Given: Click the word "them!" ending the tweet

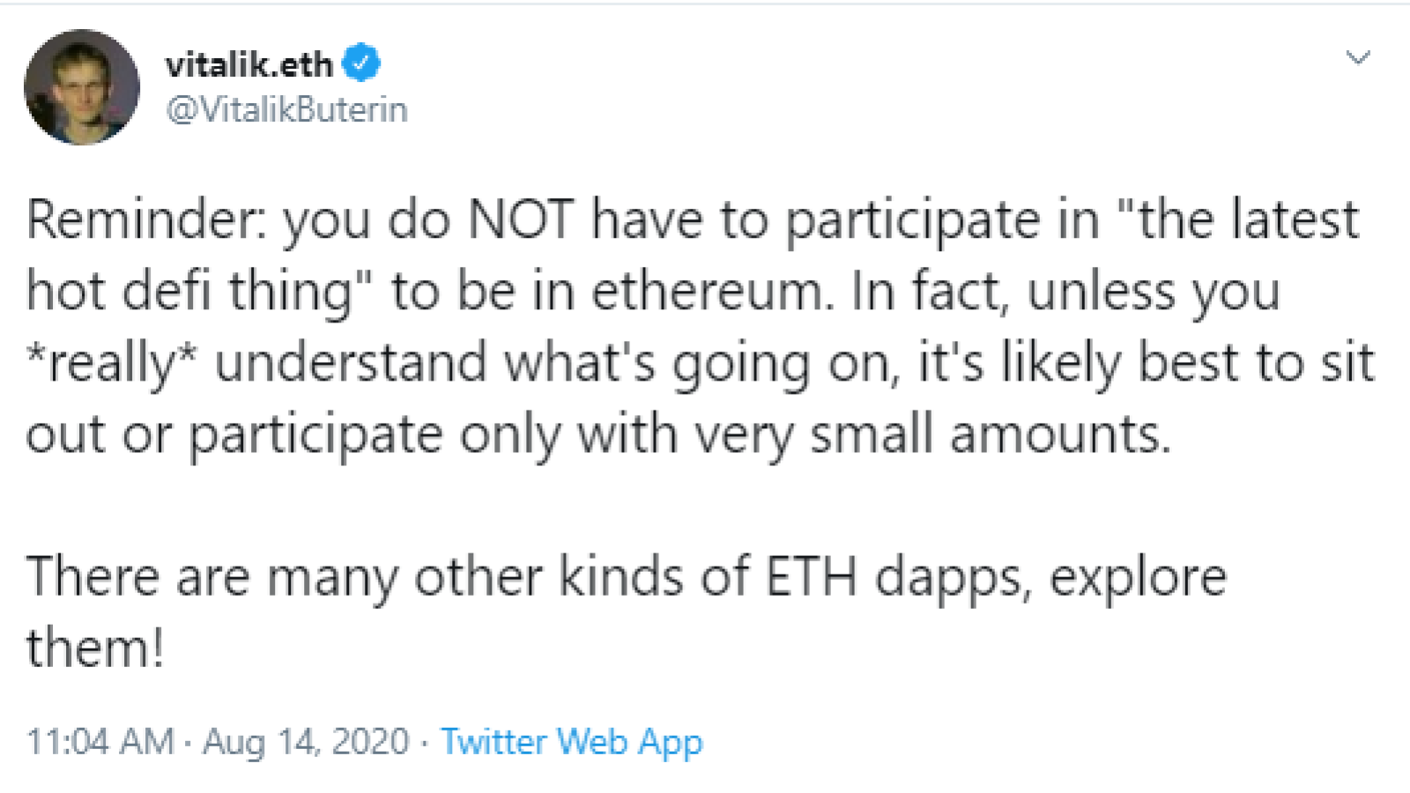Looking at the screenshot, I should [95, 648].
